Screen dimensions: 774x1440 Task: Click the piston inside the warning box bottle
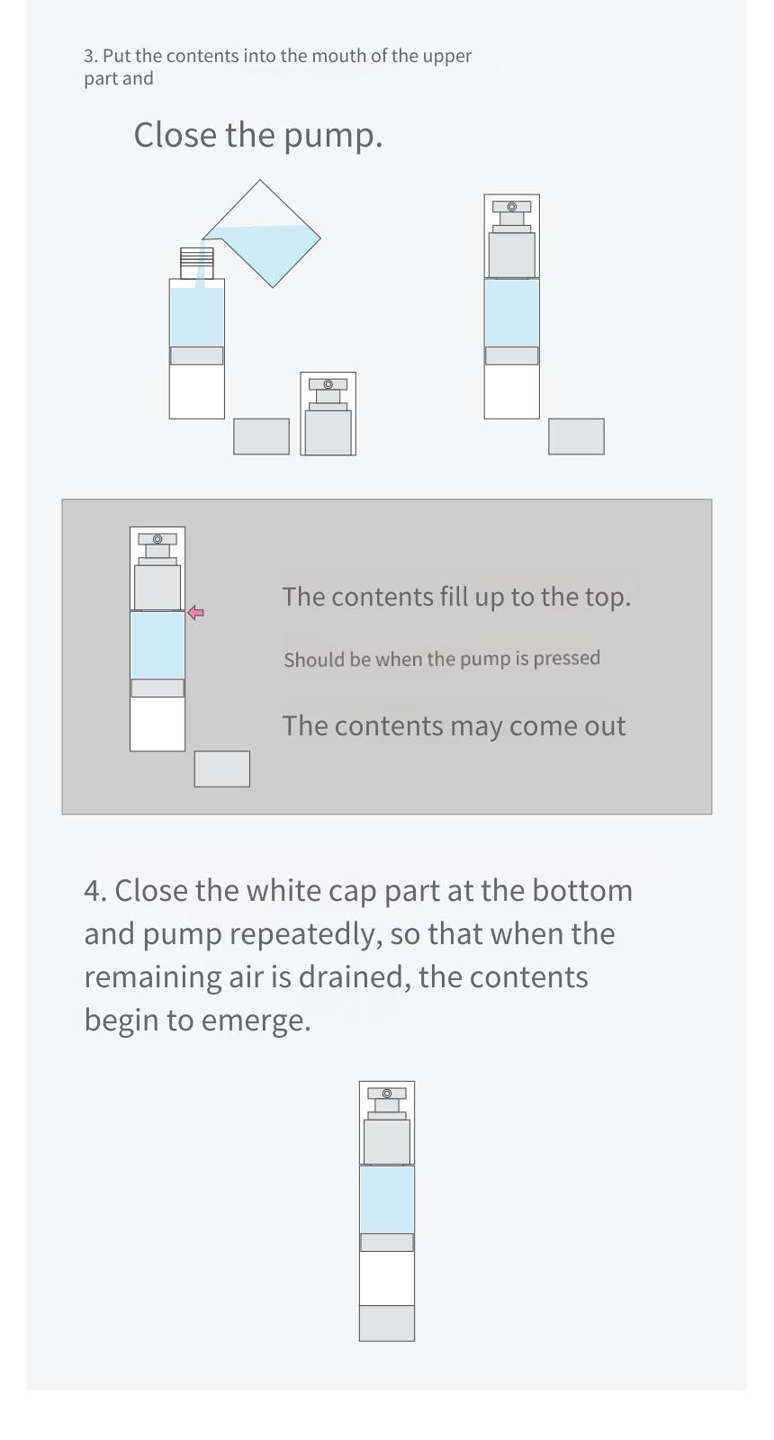tap(157, 688)
